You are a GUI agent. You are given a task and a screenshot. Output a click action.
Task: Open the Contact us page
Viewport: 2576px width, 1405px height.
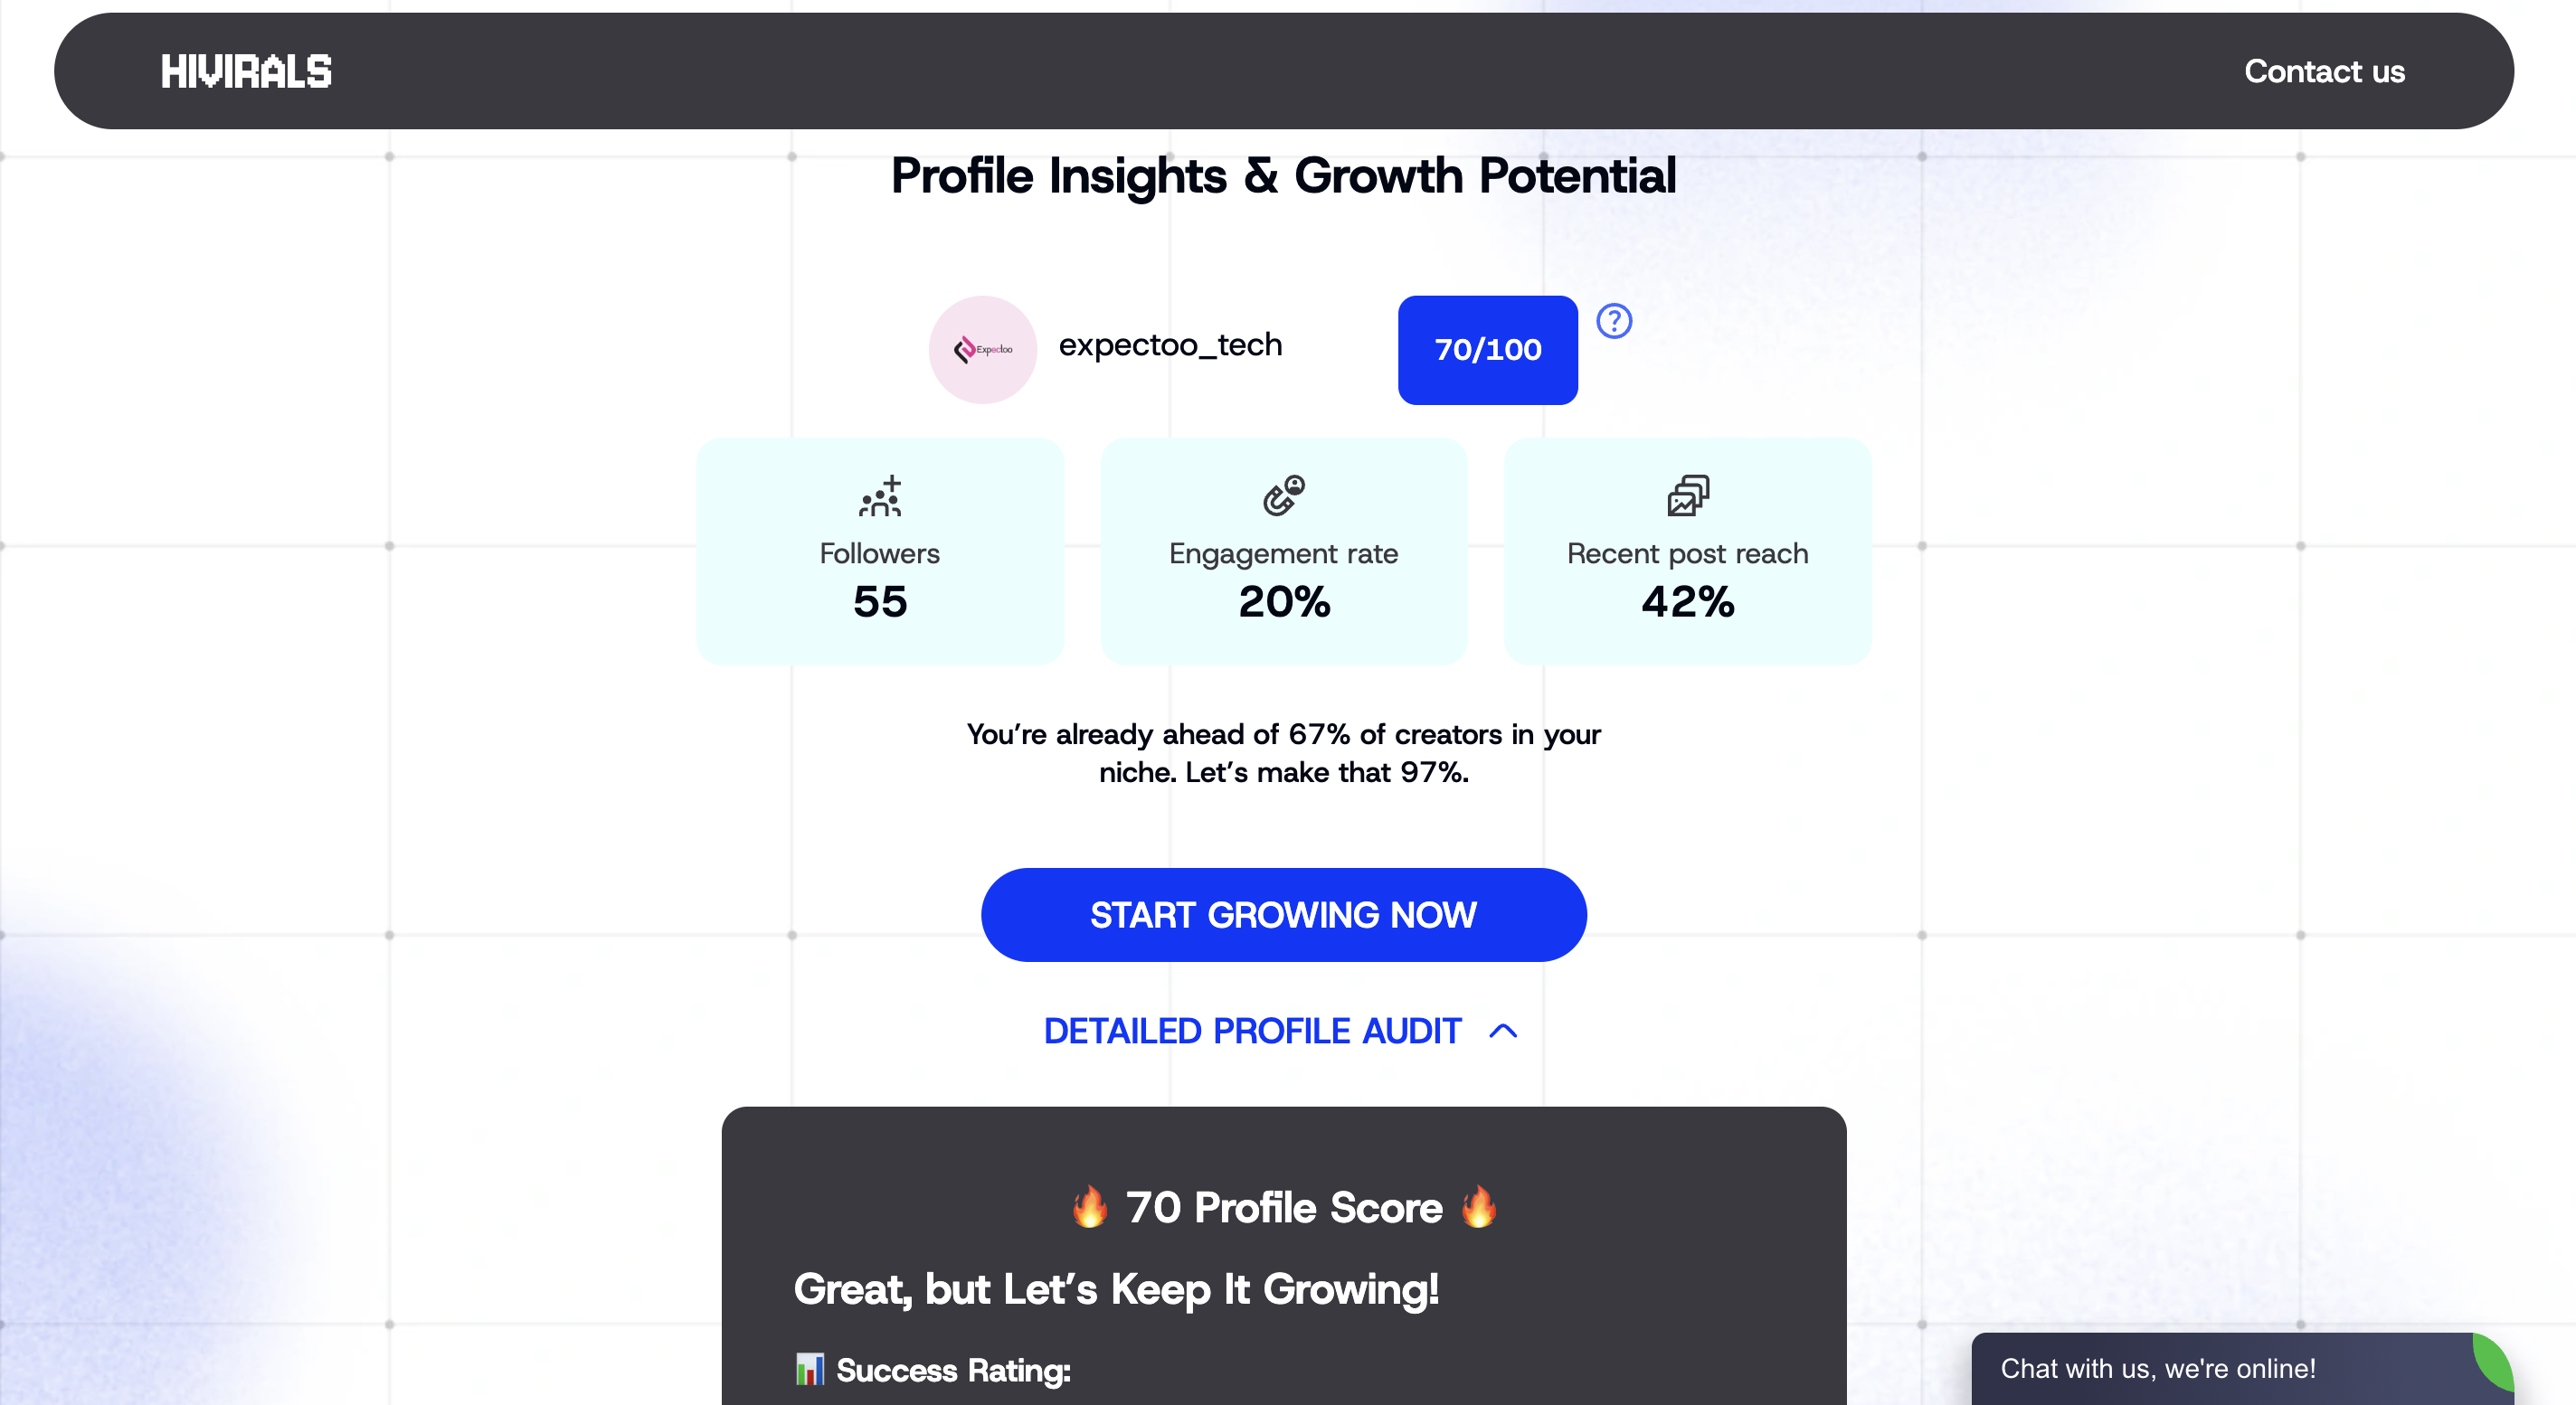2323,72
